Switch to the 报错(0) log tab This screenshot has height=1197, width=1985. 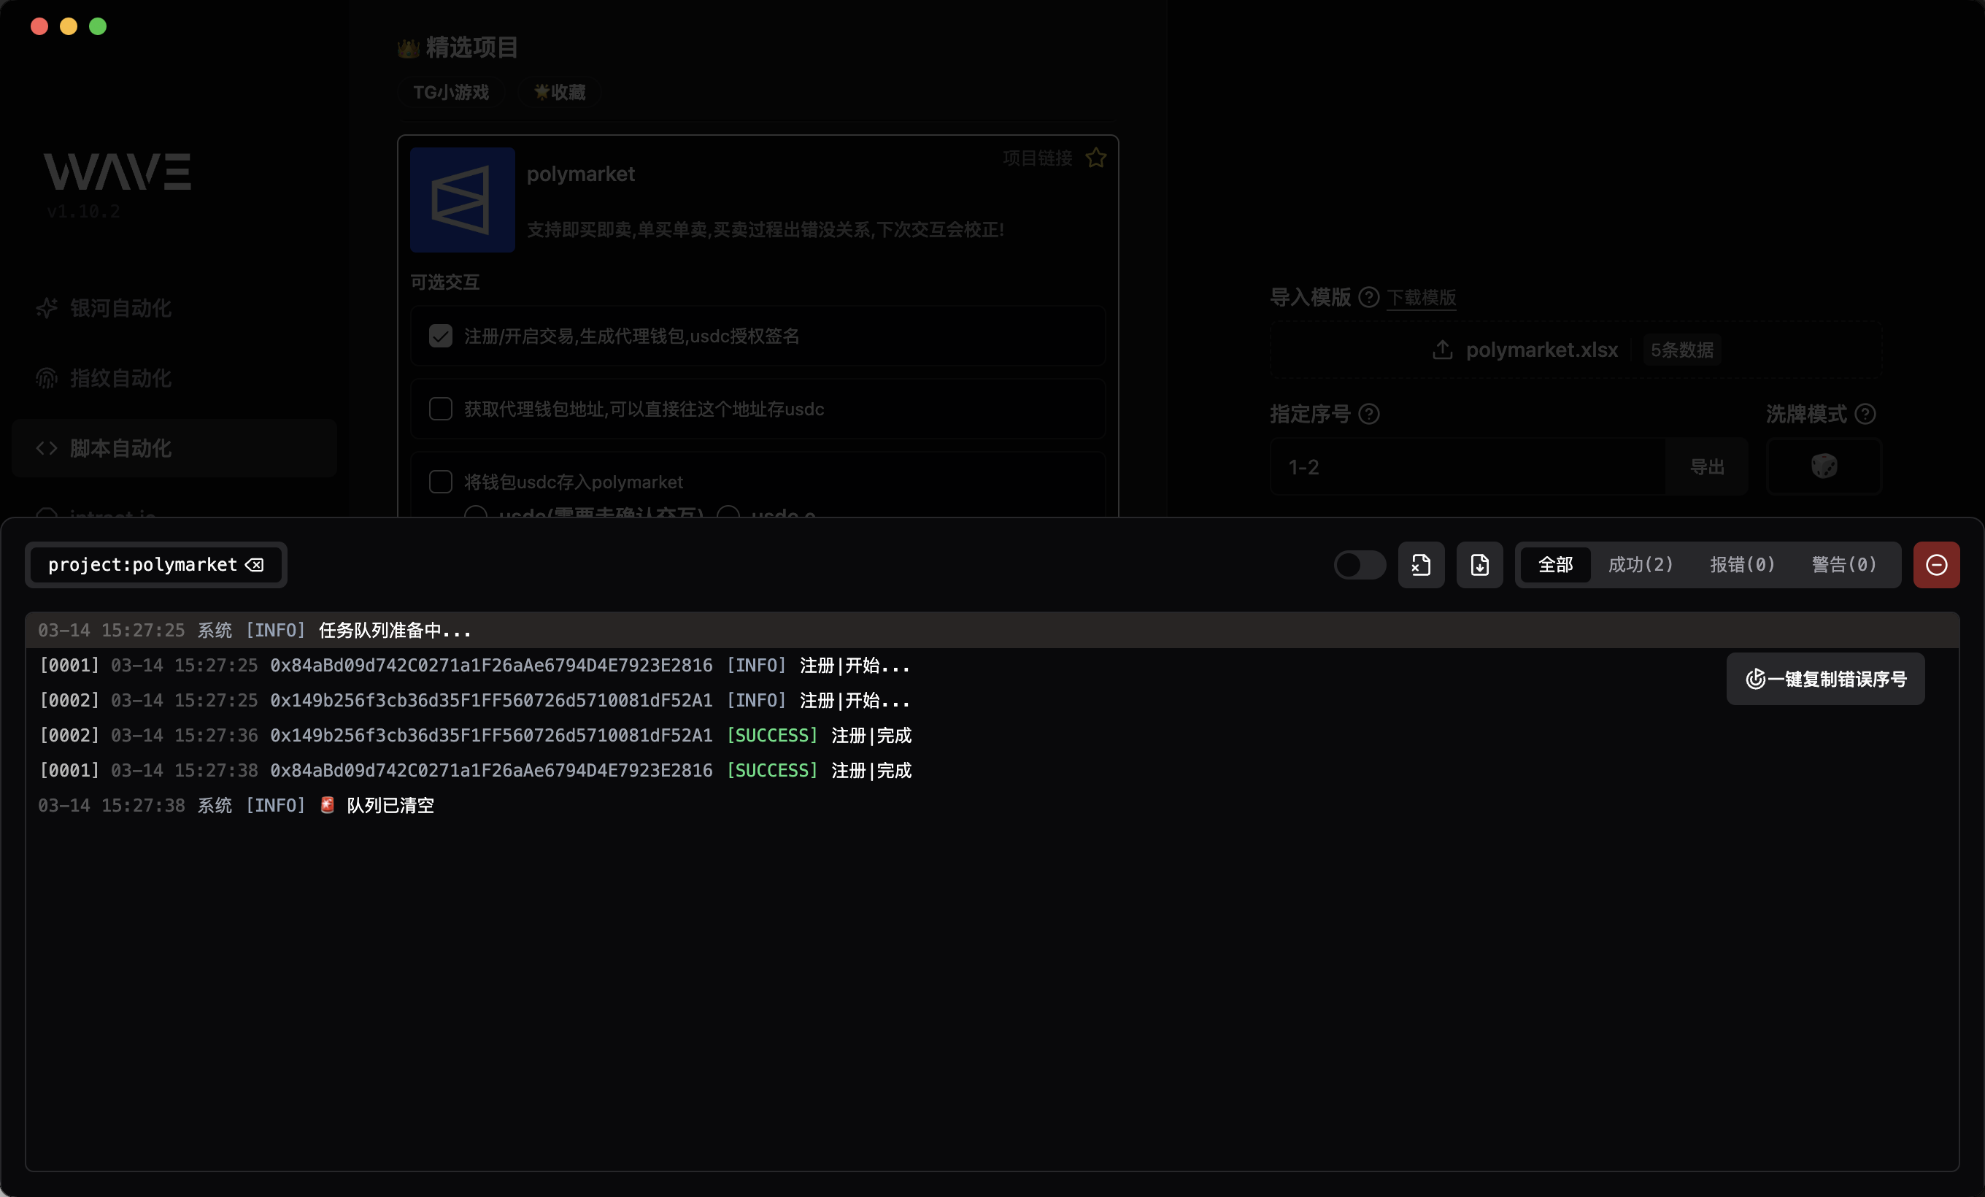pyautogui.click(x=1742, y=565)
